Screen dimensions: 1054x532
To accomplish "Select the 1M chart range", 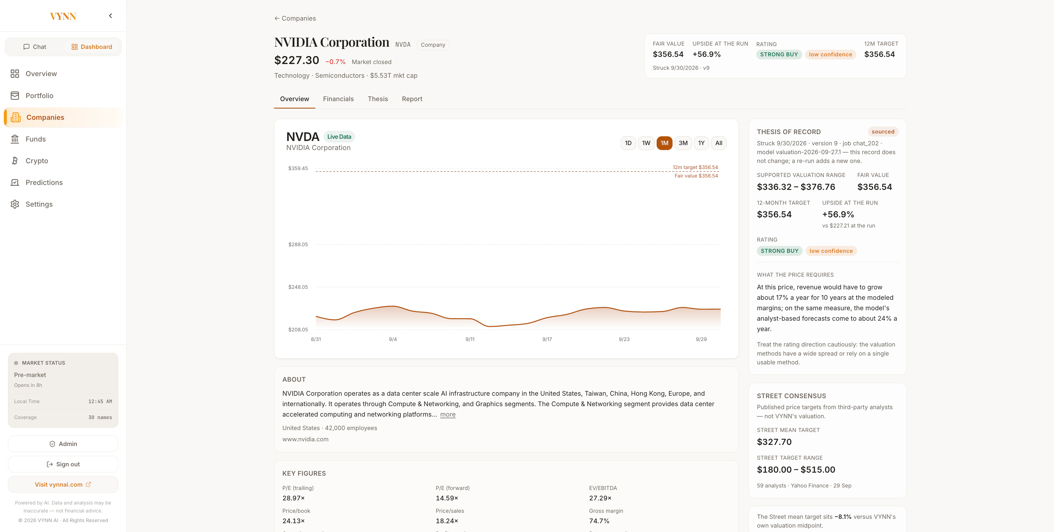I will tap(665, 143).
